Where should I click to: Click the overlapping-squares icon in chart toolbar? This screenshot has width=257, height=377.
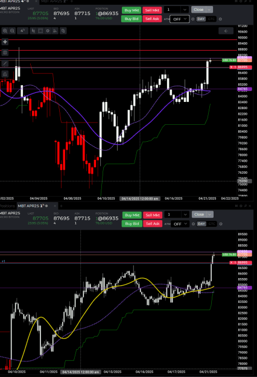click(x=63, y=31)
